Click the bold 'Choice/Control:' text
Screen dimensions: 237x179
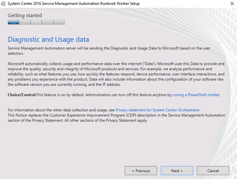(x=22, y=95)
